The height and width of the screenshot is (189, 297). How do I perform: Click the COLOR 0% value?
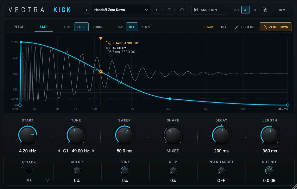tap(77, 180)
